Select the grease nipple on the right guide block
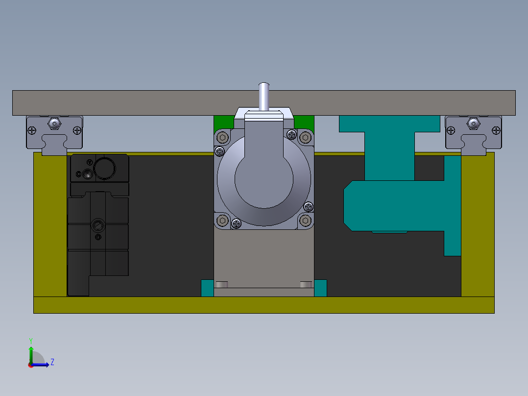The image size is (528, 396). [474, 124]
